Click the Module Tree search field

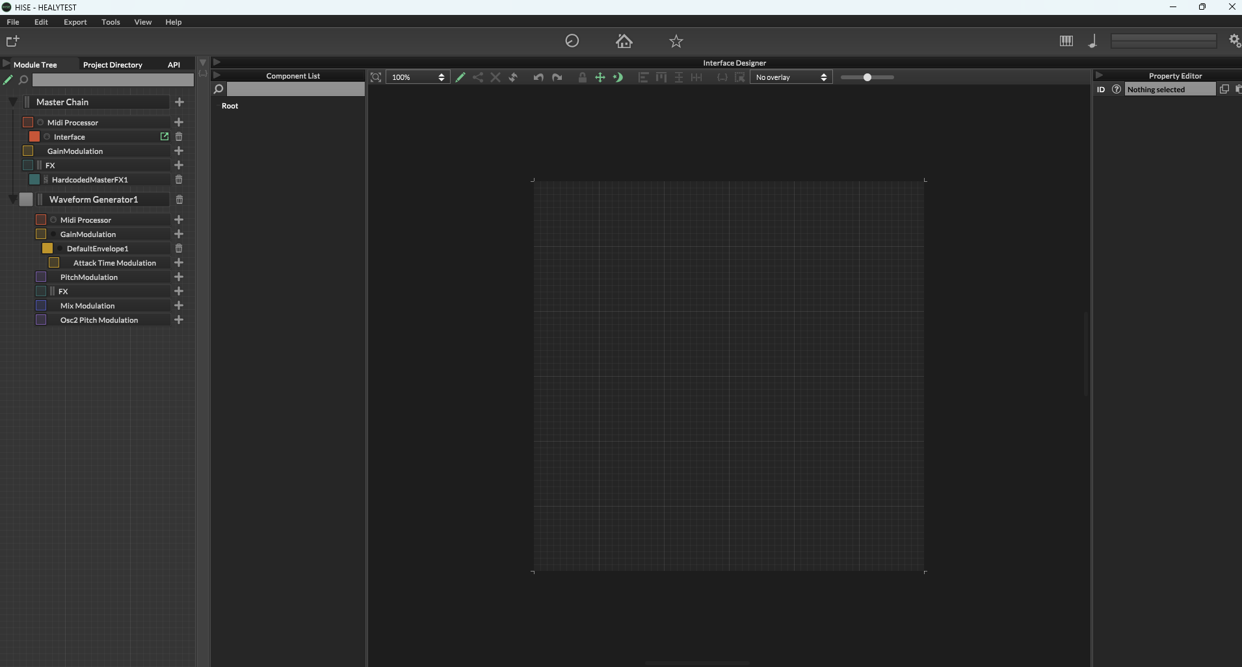point(113,80)
